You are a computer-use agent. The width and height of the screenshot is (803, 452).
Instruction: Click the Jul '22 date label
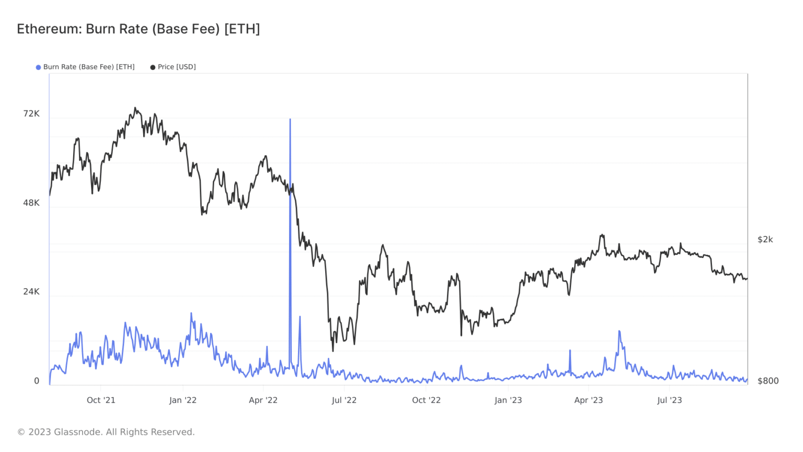tap(344, 400)
